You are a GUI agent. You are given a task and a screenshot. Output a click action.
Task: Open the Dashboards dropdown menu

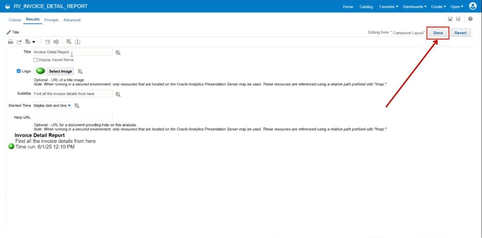tap(414, 7)
